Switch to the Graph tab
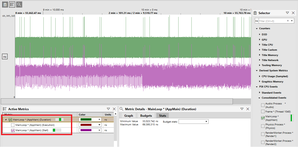 129,115
